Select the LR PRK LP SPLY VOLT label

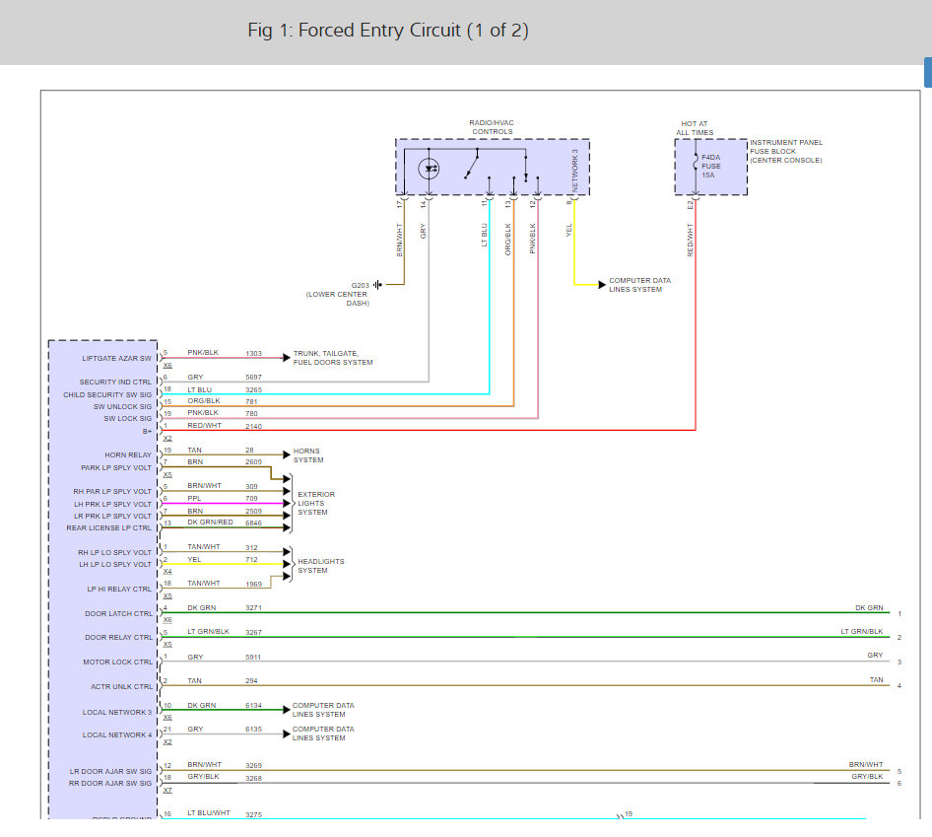click(x=113, y=516)
